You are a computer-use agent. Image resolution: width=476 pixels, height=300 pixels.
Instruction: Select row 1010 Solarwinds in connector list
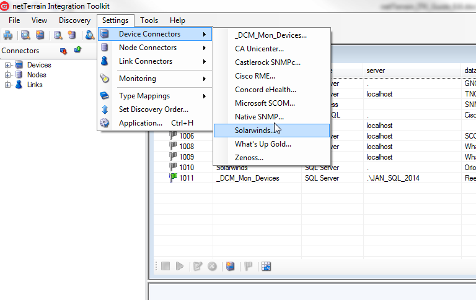(x=232, y=168)
